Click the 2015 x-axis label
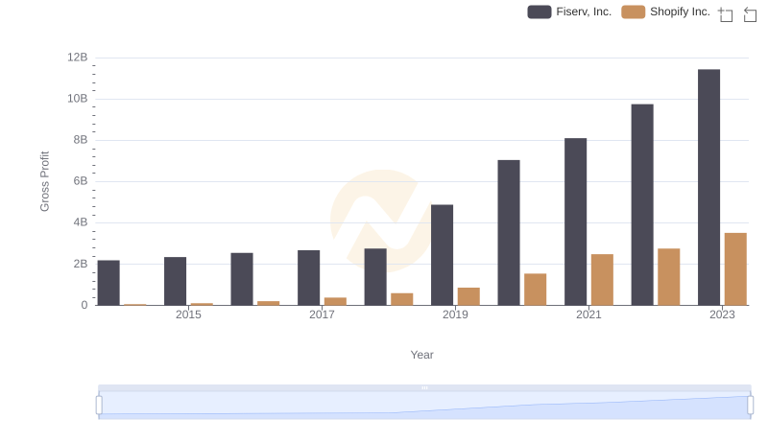The width and height of the screenshot is (768, 442). pyautogui.click(x=188, y=314)
